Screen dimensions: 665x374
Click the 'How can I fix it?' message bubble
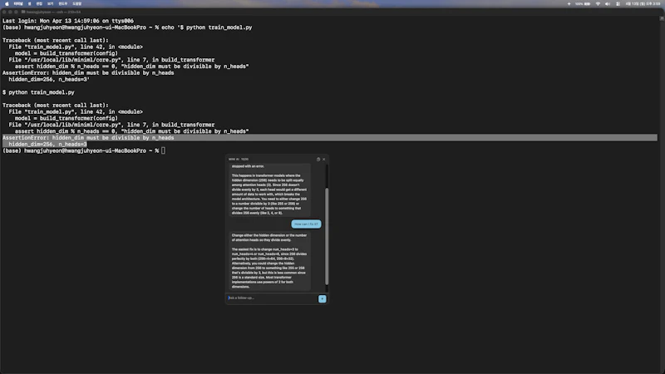coord(306,224)
